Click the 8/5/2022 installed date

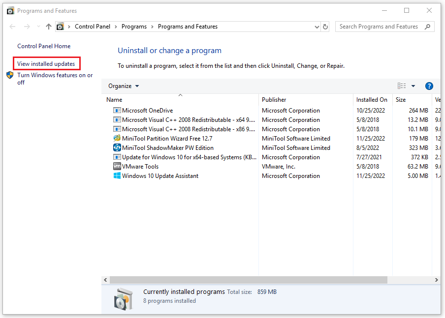[x=368, y=147]
